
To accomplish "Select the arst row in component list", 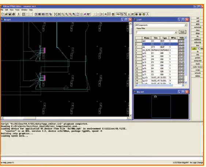I will [160, 41].
